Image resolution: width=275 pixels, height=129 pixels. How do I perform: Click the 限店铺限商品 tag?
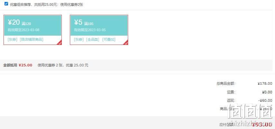31,39
